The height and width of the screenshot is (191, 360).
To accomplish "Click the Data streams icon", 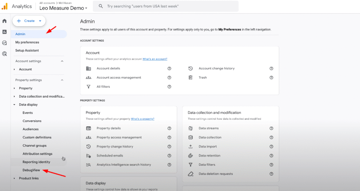I will [190, 128].
